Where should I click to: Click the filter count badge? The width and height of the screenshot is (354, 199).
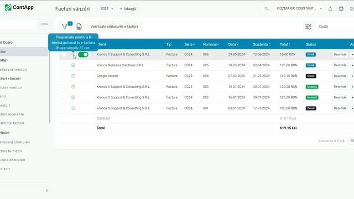70,23
